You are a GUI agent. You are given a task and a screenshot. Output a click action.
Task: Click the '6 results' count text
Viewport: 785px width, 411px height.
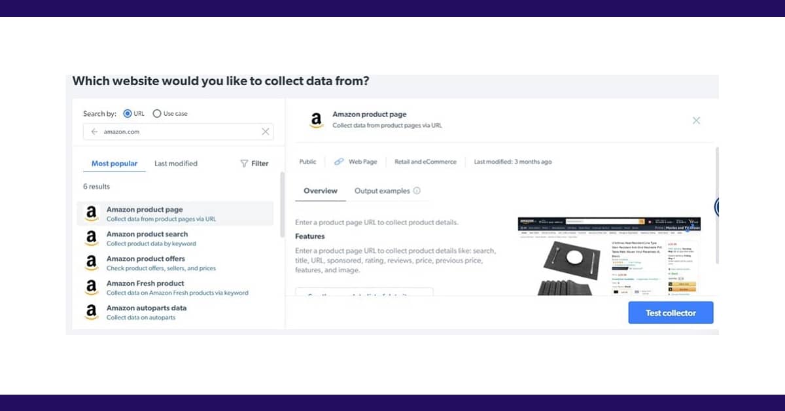tap(96, 187)
